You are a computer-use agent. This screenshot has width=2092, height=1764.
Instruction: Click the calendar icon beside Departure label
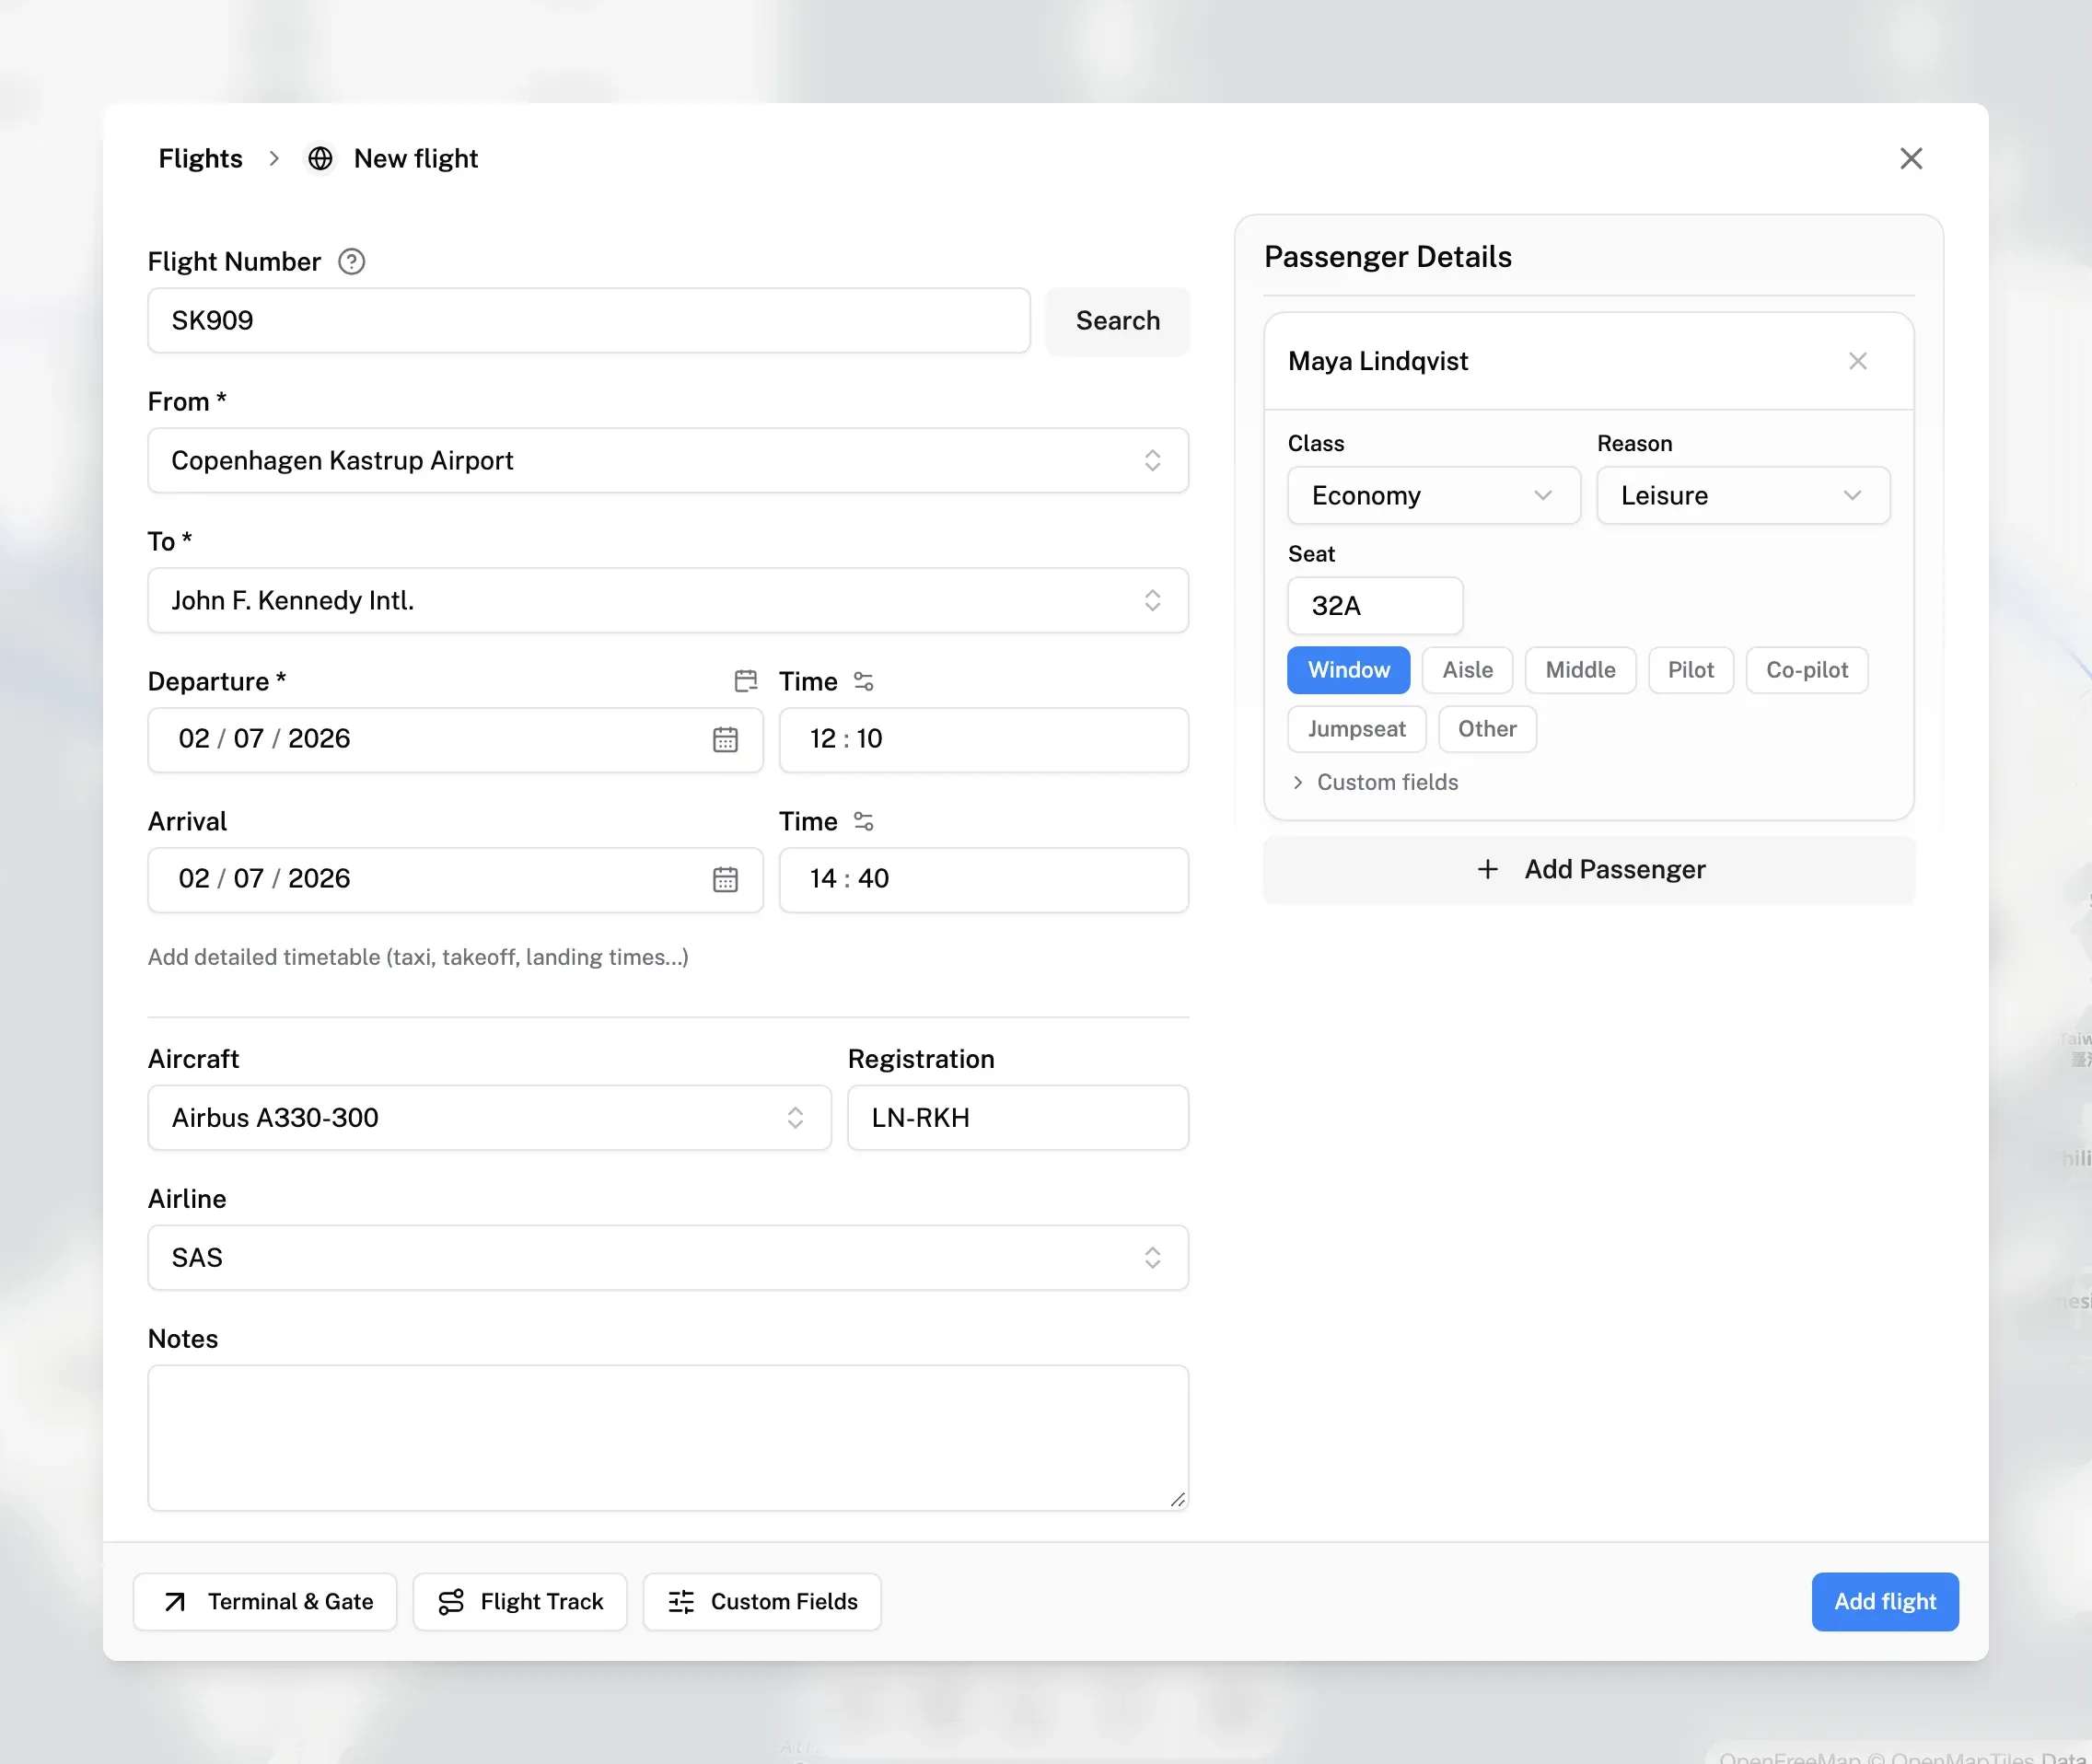coord(745,681)
